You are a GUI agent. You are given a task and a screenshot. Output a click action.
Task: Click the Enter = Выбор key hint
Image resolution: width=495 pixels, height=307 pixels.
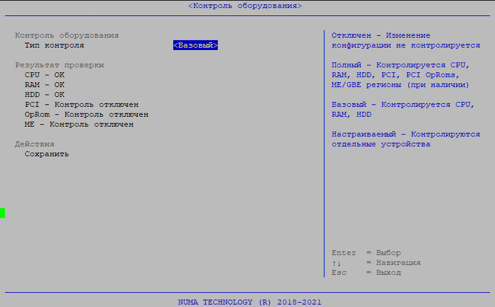click(x=366, y=253)
